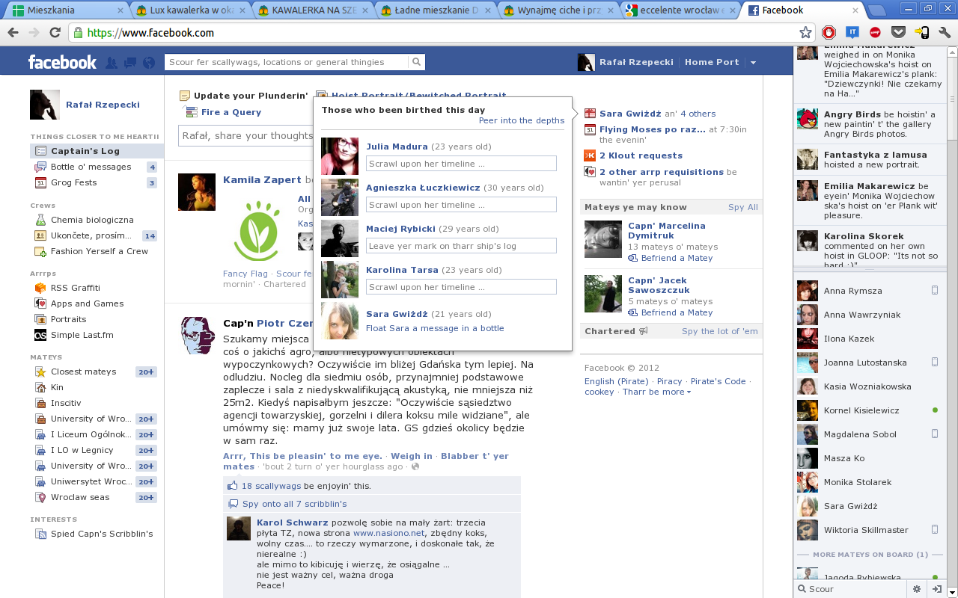The width and height of the screenshot is (958, 598).
Task: Open chat options gear icon
Action: click(x=917, y=589)
